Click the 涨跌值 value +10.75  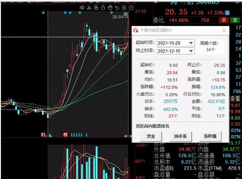click(x=219, y=80)
